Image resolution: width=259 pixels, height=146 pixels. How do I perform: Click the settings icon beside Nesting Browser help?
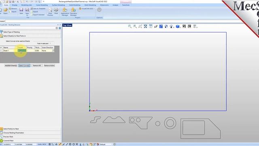[x=57, y=28]
